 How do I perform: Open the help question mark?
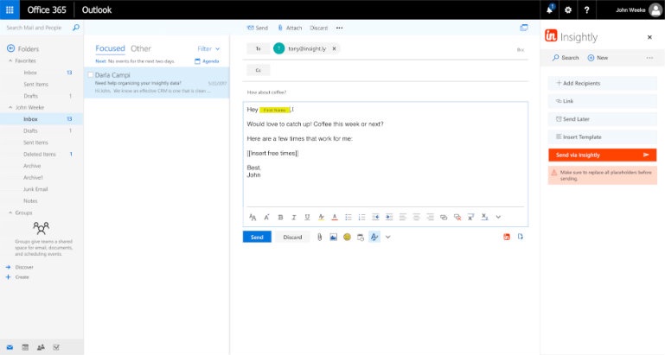[x=586, y=10]
